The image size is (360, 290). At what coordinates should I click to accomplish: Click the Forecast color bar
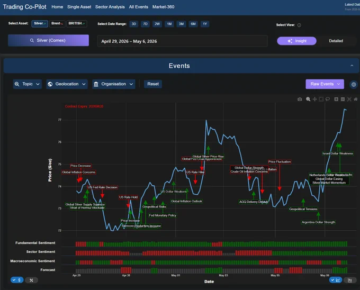(x=211, y=270)
